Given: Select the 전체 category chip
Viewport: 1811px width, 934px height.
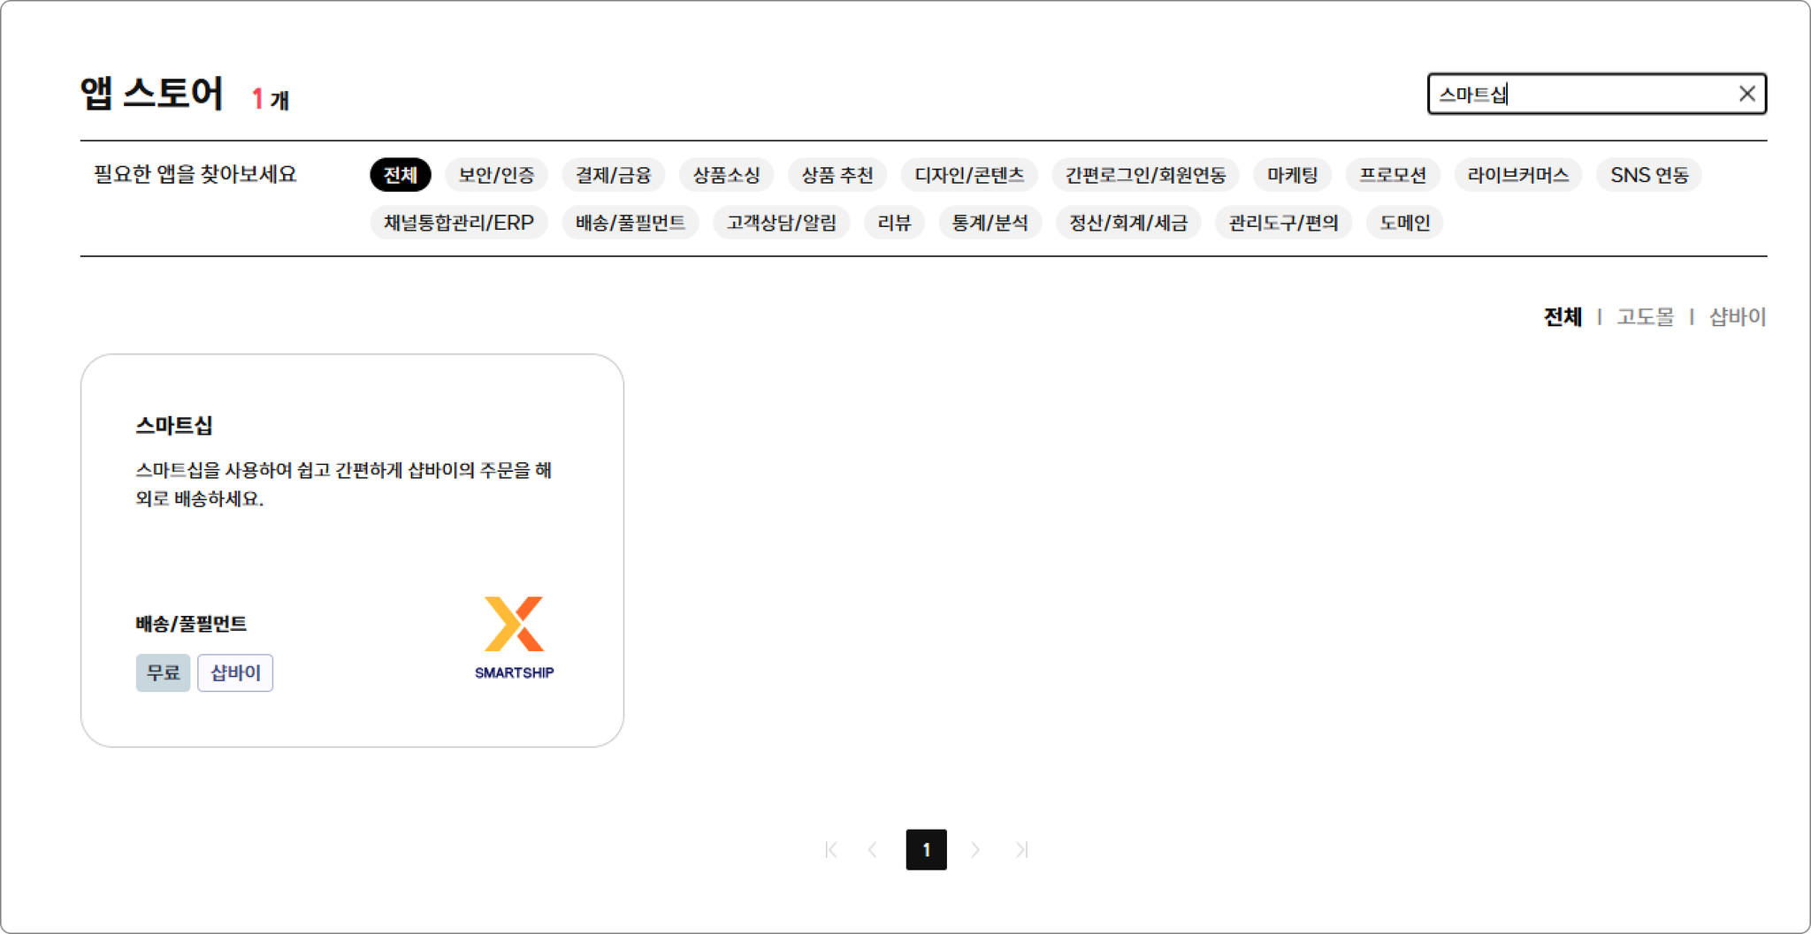Looking at the screenshot, I should (400, 174).
